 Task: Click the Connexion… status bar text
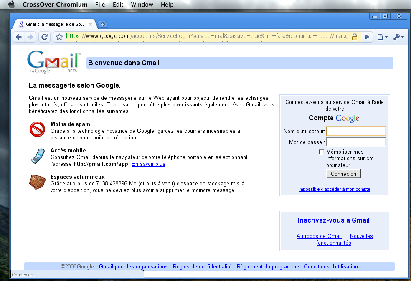click(25, 275)
